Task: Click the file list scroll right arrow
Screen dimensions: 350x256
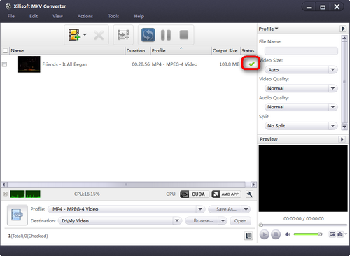Action: click(x=253, y=185)
